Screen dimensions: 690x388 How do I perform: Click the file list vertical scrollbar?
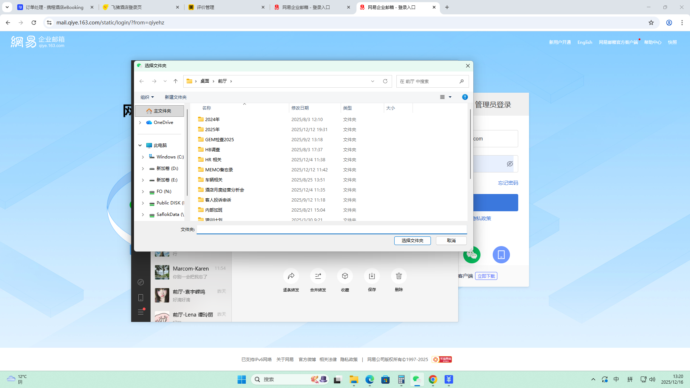[x=470, y=144]
